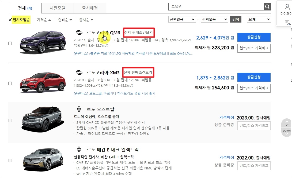Open the 30개 results per page dropdown
This screenshot has height=178, width=292.
point(259,19)
